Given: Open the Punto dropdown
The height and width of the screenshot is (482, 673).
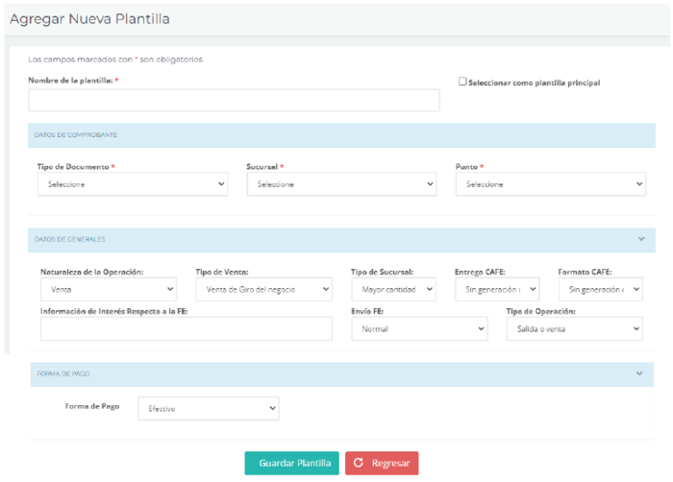Looking at the screenshot, I should coord(550,184).
